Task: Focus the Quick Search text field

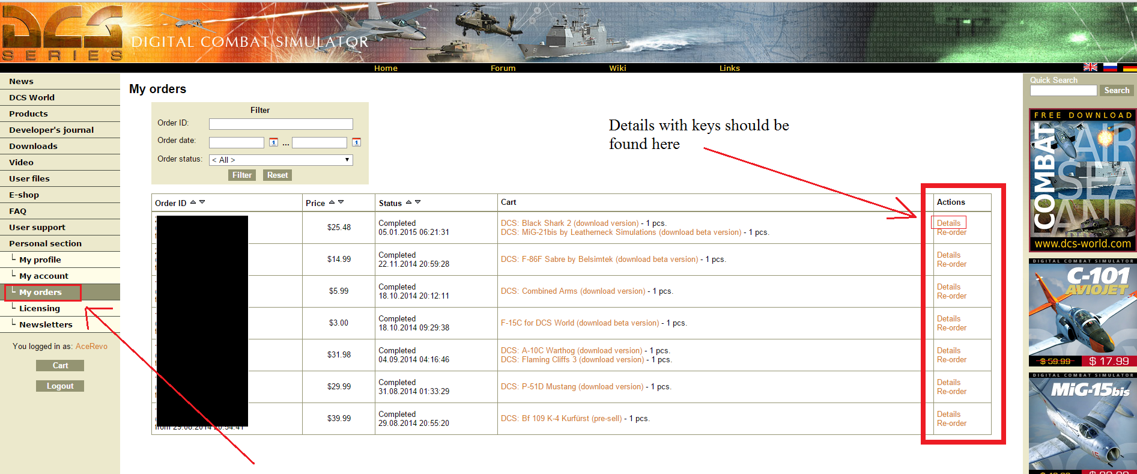Action: (x=1063, y=90)
